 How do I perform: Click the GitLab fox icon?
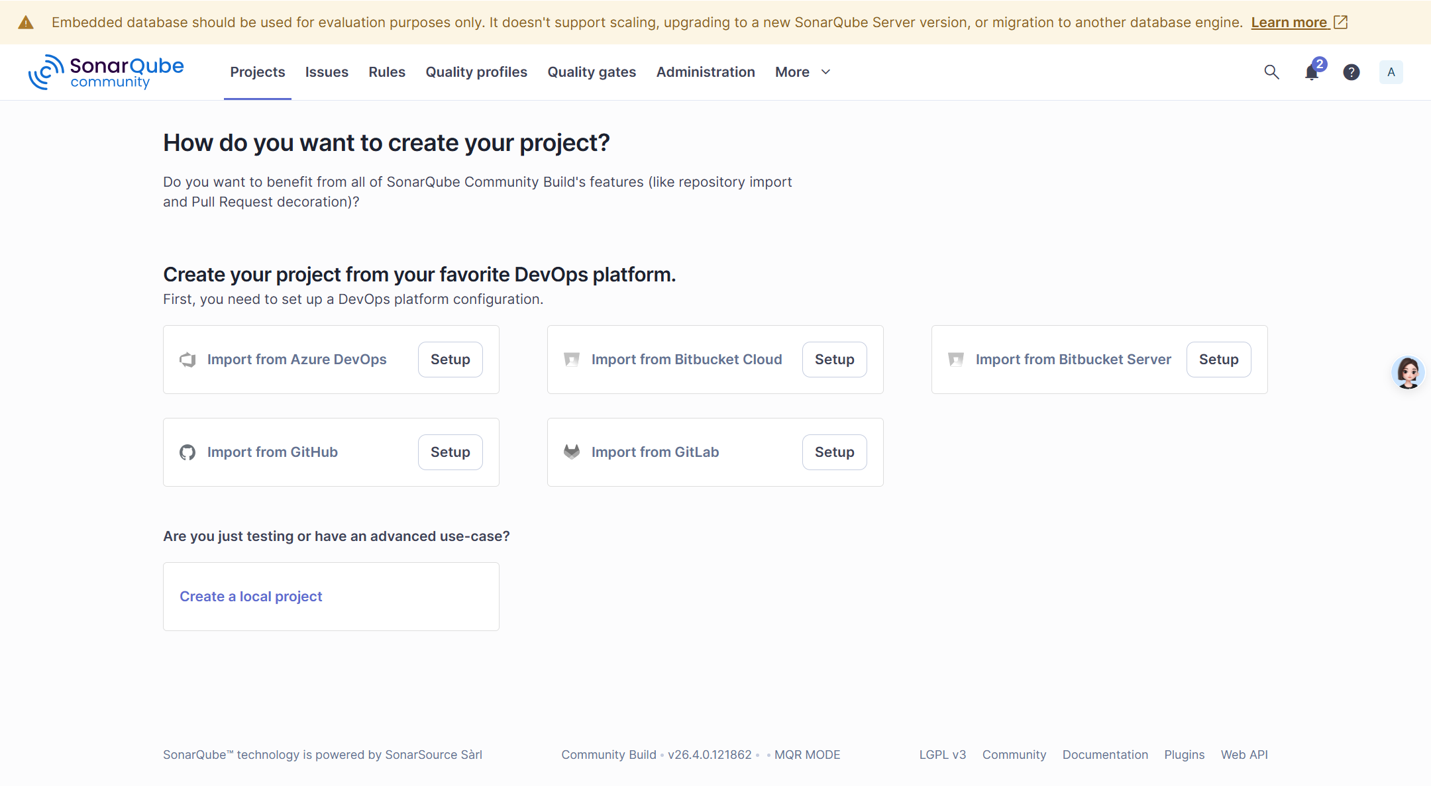(572, 452)
